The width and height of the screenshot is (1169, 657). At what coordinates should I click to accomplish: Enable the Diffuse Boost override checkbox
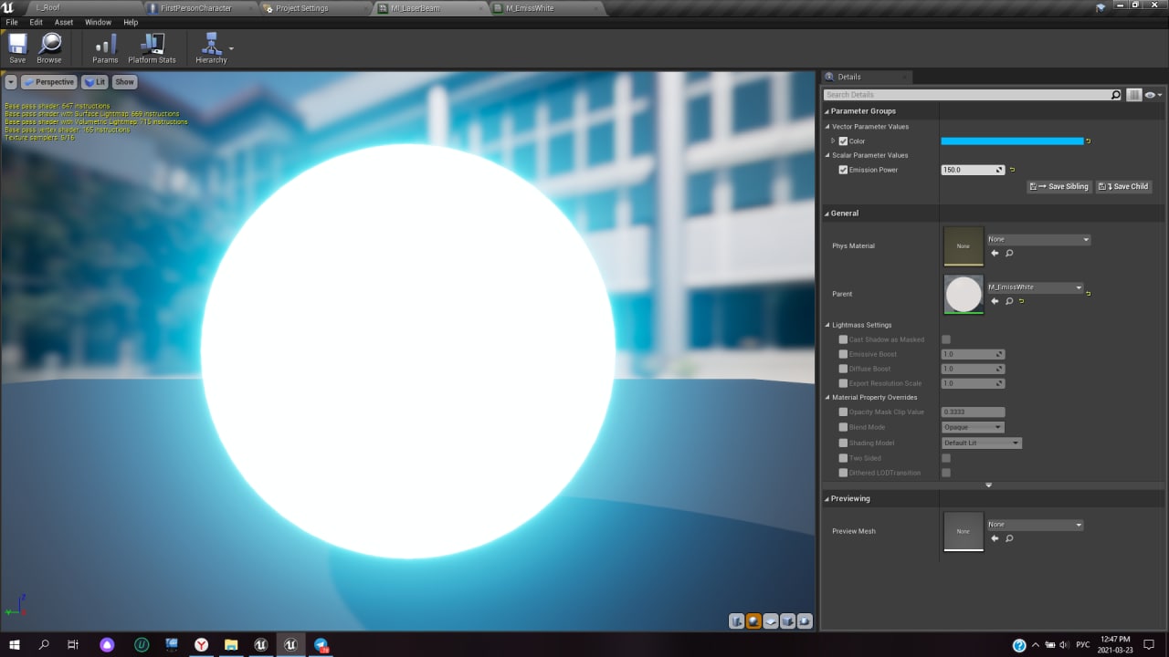(x=843, y=369)
